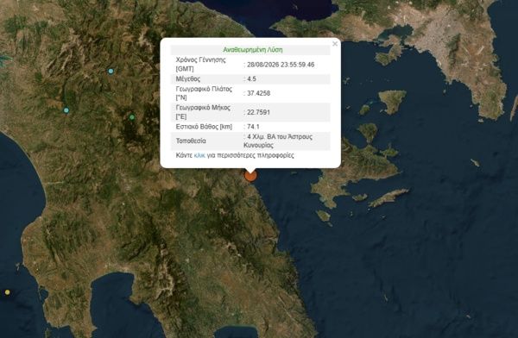Select the yellow earthquake marker offshore
518x338 pixels.
(7, 292)
